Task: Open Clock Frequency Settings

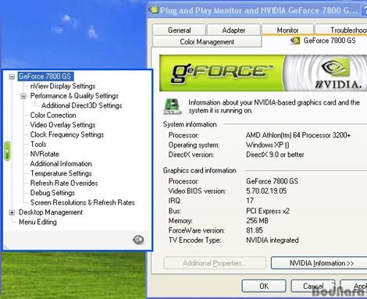Action: pos(67,134)
